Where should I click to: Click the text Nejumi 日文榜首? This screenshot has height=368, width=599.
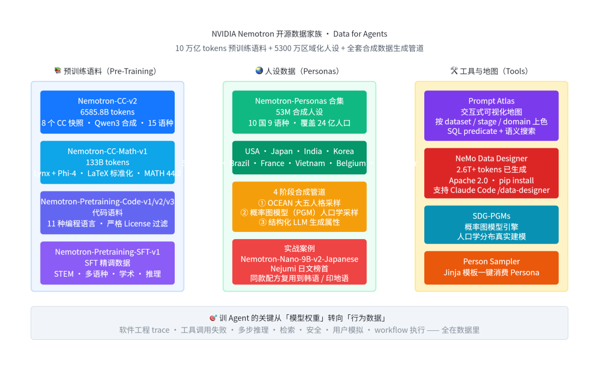click(299, 268)
